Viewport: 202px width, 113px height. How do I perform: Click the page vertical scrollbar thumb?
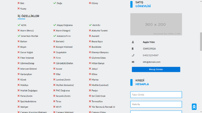click(x=201, y=42)
